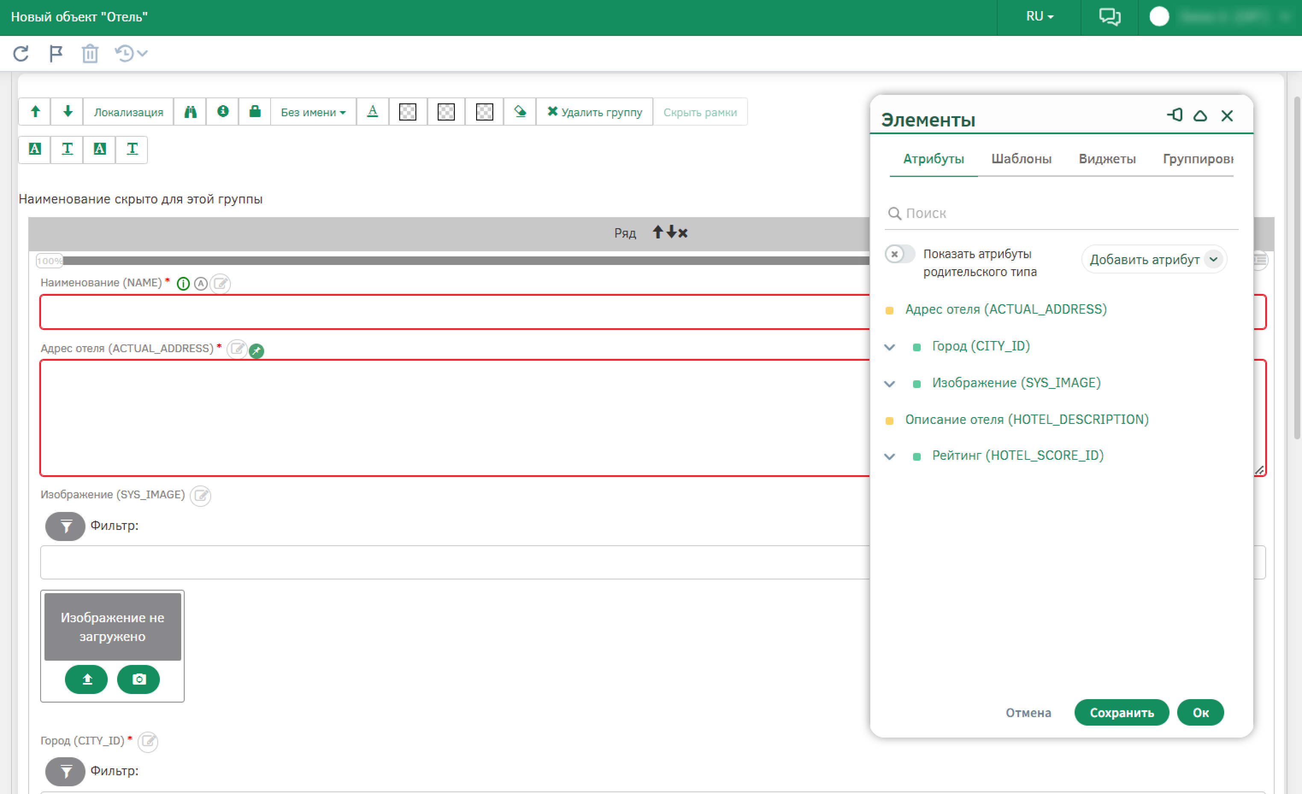This screenshot has height=794, width=1302.
Task: Click the green upload image button
Action: pyautogui.click(x=86, y=679)
